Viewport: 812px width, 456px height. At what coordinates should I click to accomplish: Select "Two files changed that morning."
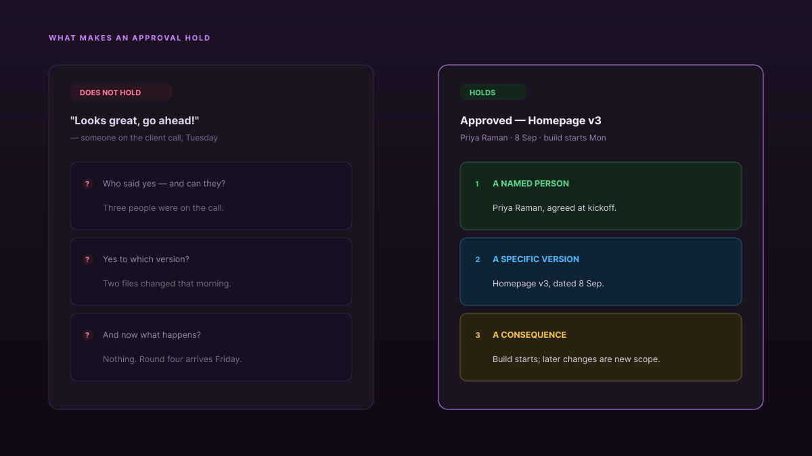click(x=167, y=284)
